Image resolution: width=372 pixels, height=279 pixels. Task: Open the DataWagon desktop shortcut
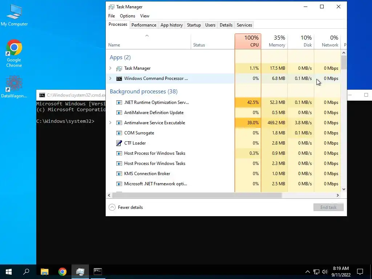click(x=14, y=86)
